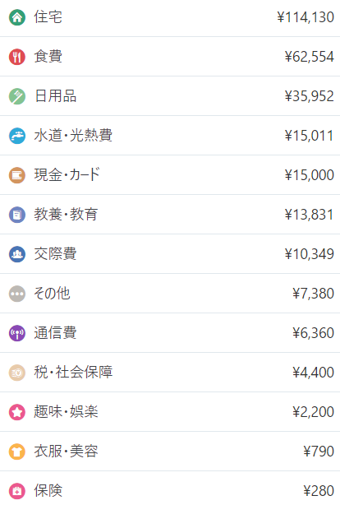
Task: Click the red fork-and-knife icon for 食費
Action: [x=17, y=57]
